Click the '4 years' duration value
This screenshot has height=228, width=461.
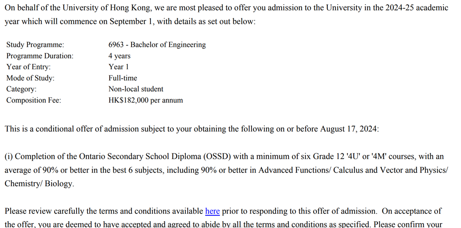(119, 56)
